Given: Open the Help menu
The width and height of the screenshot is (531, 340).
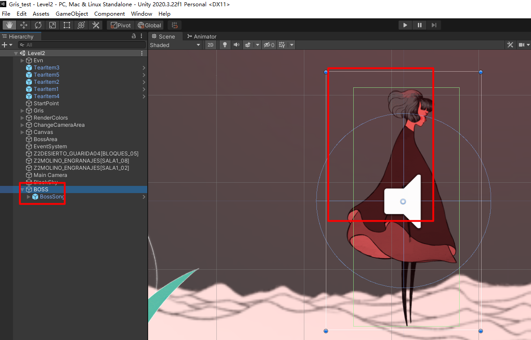Looking at the screenshot, I should 164,14.
